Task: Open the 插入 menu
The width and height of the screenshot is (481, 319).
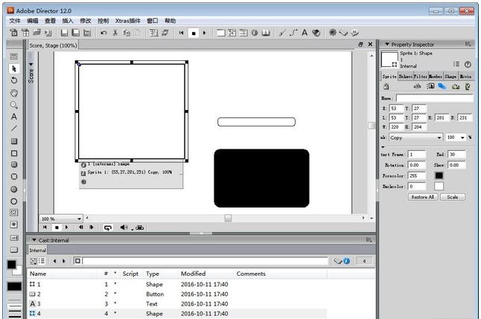Action: click(68, 21)
